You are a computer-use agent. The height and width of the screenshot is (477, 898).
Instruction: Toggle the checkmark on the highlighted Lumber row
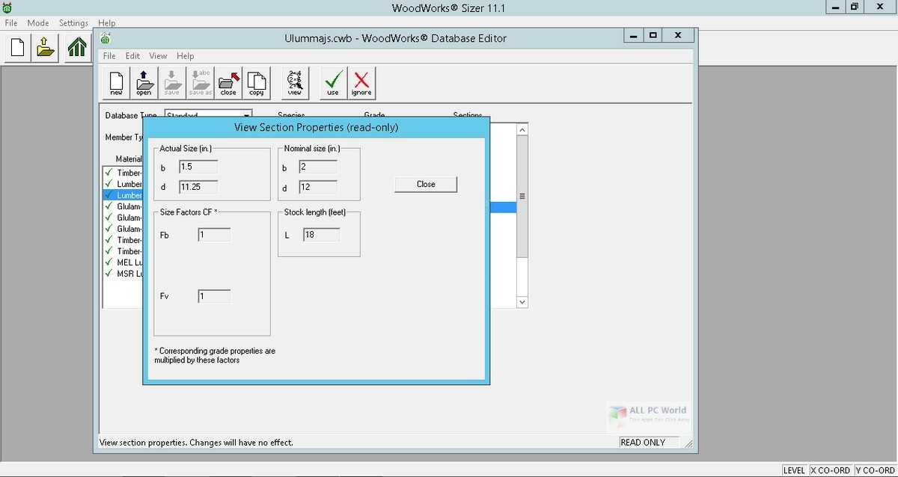coord(109,195)
